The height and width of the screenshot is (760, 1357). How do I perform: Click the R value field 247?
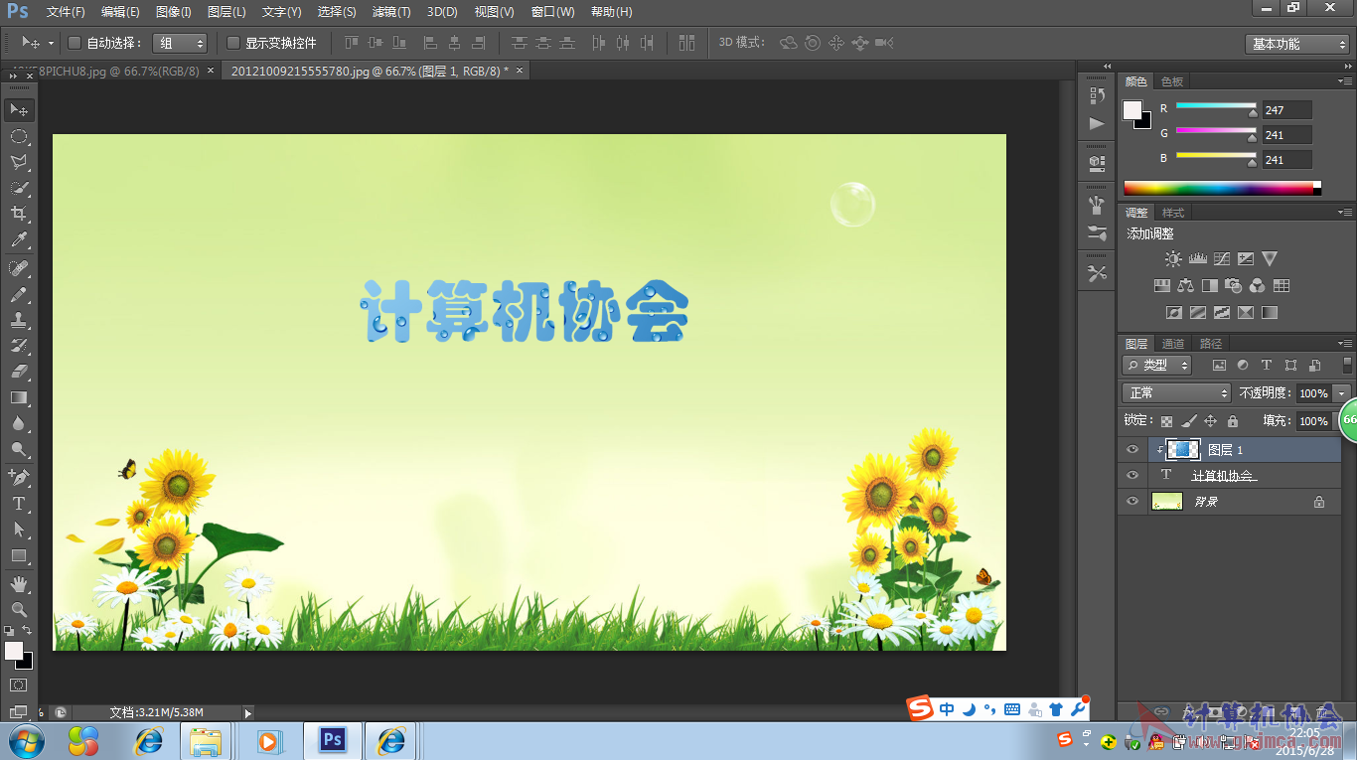[x=1287, y=110]
